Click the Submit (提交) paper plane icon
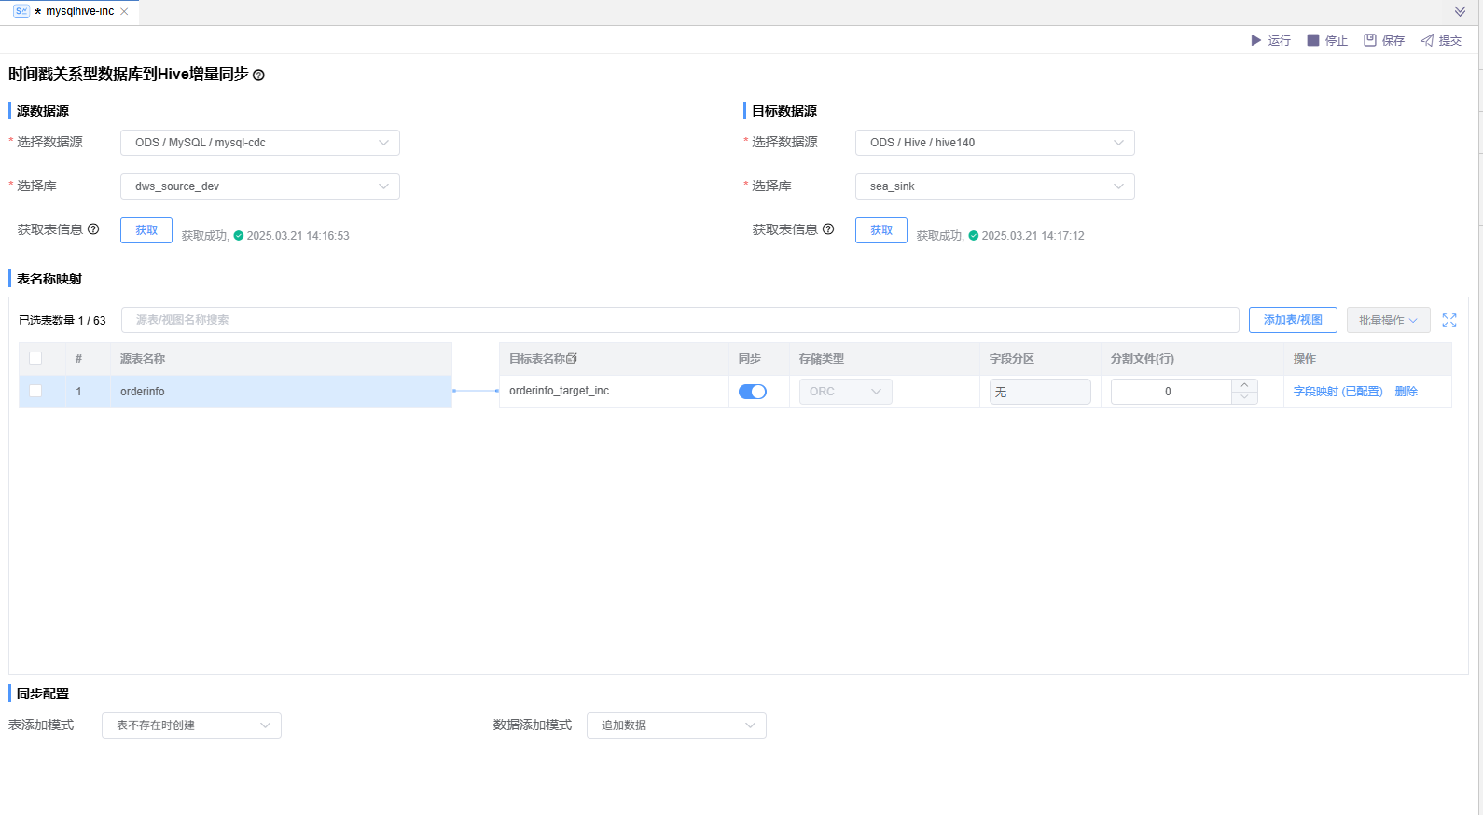Screen dimensions: 1483x815 [1427, 40]
